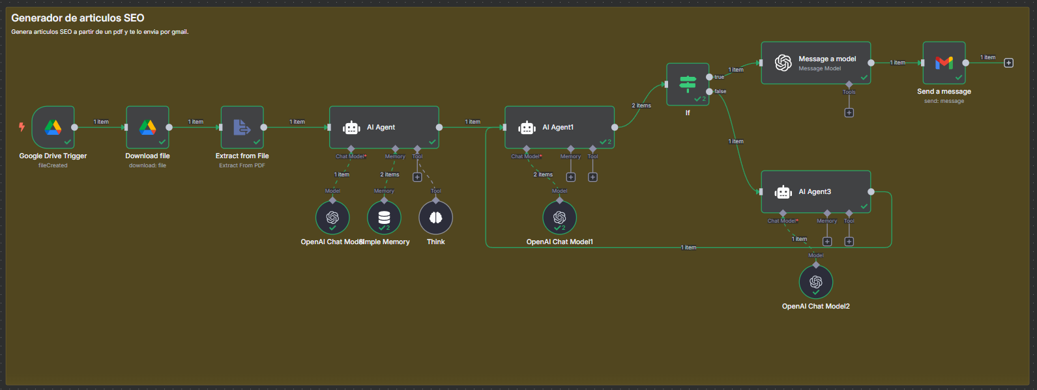Select the Google Drive Trigger node
Image resolution: width=1037 pixels, height=390 pixels.
(53, 127)
